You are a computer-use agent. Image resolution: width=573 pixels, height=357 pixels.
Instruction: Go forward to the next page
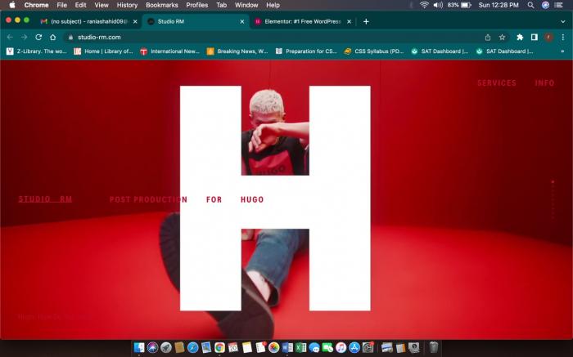pyautogui.click(x=24, y=38)
